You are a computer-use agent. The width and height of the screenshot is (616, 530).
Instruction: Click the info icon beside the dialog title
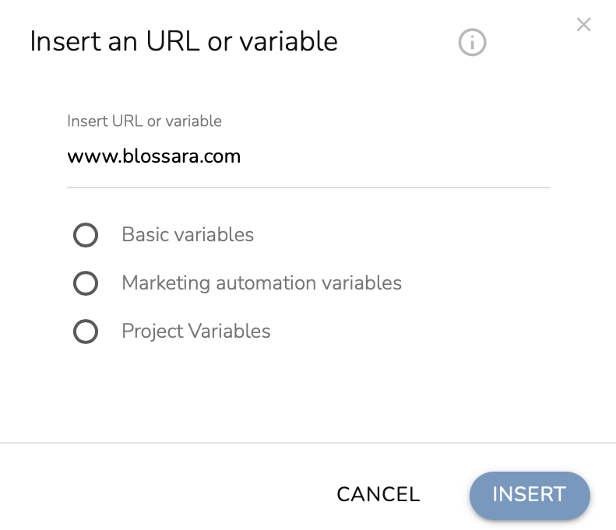[472, 42]
